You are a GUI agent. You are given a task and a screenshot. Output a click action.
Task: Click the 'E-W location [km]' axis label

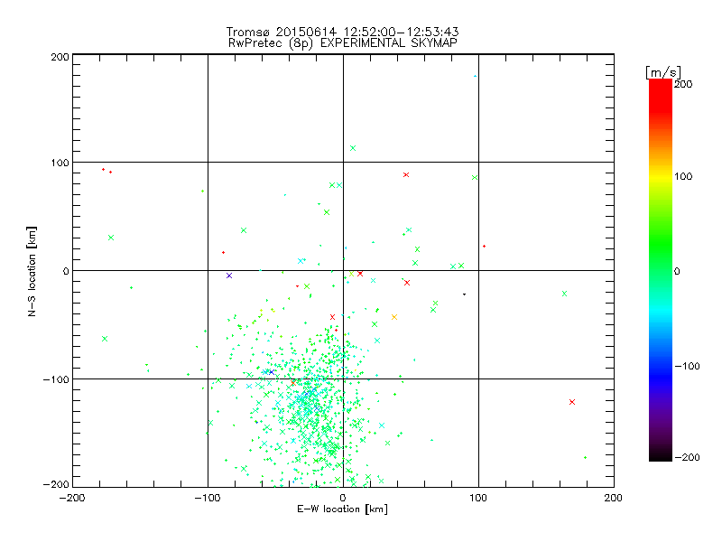(342, 509)
